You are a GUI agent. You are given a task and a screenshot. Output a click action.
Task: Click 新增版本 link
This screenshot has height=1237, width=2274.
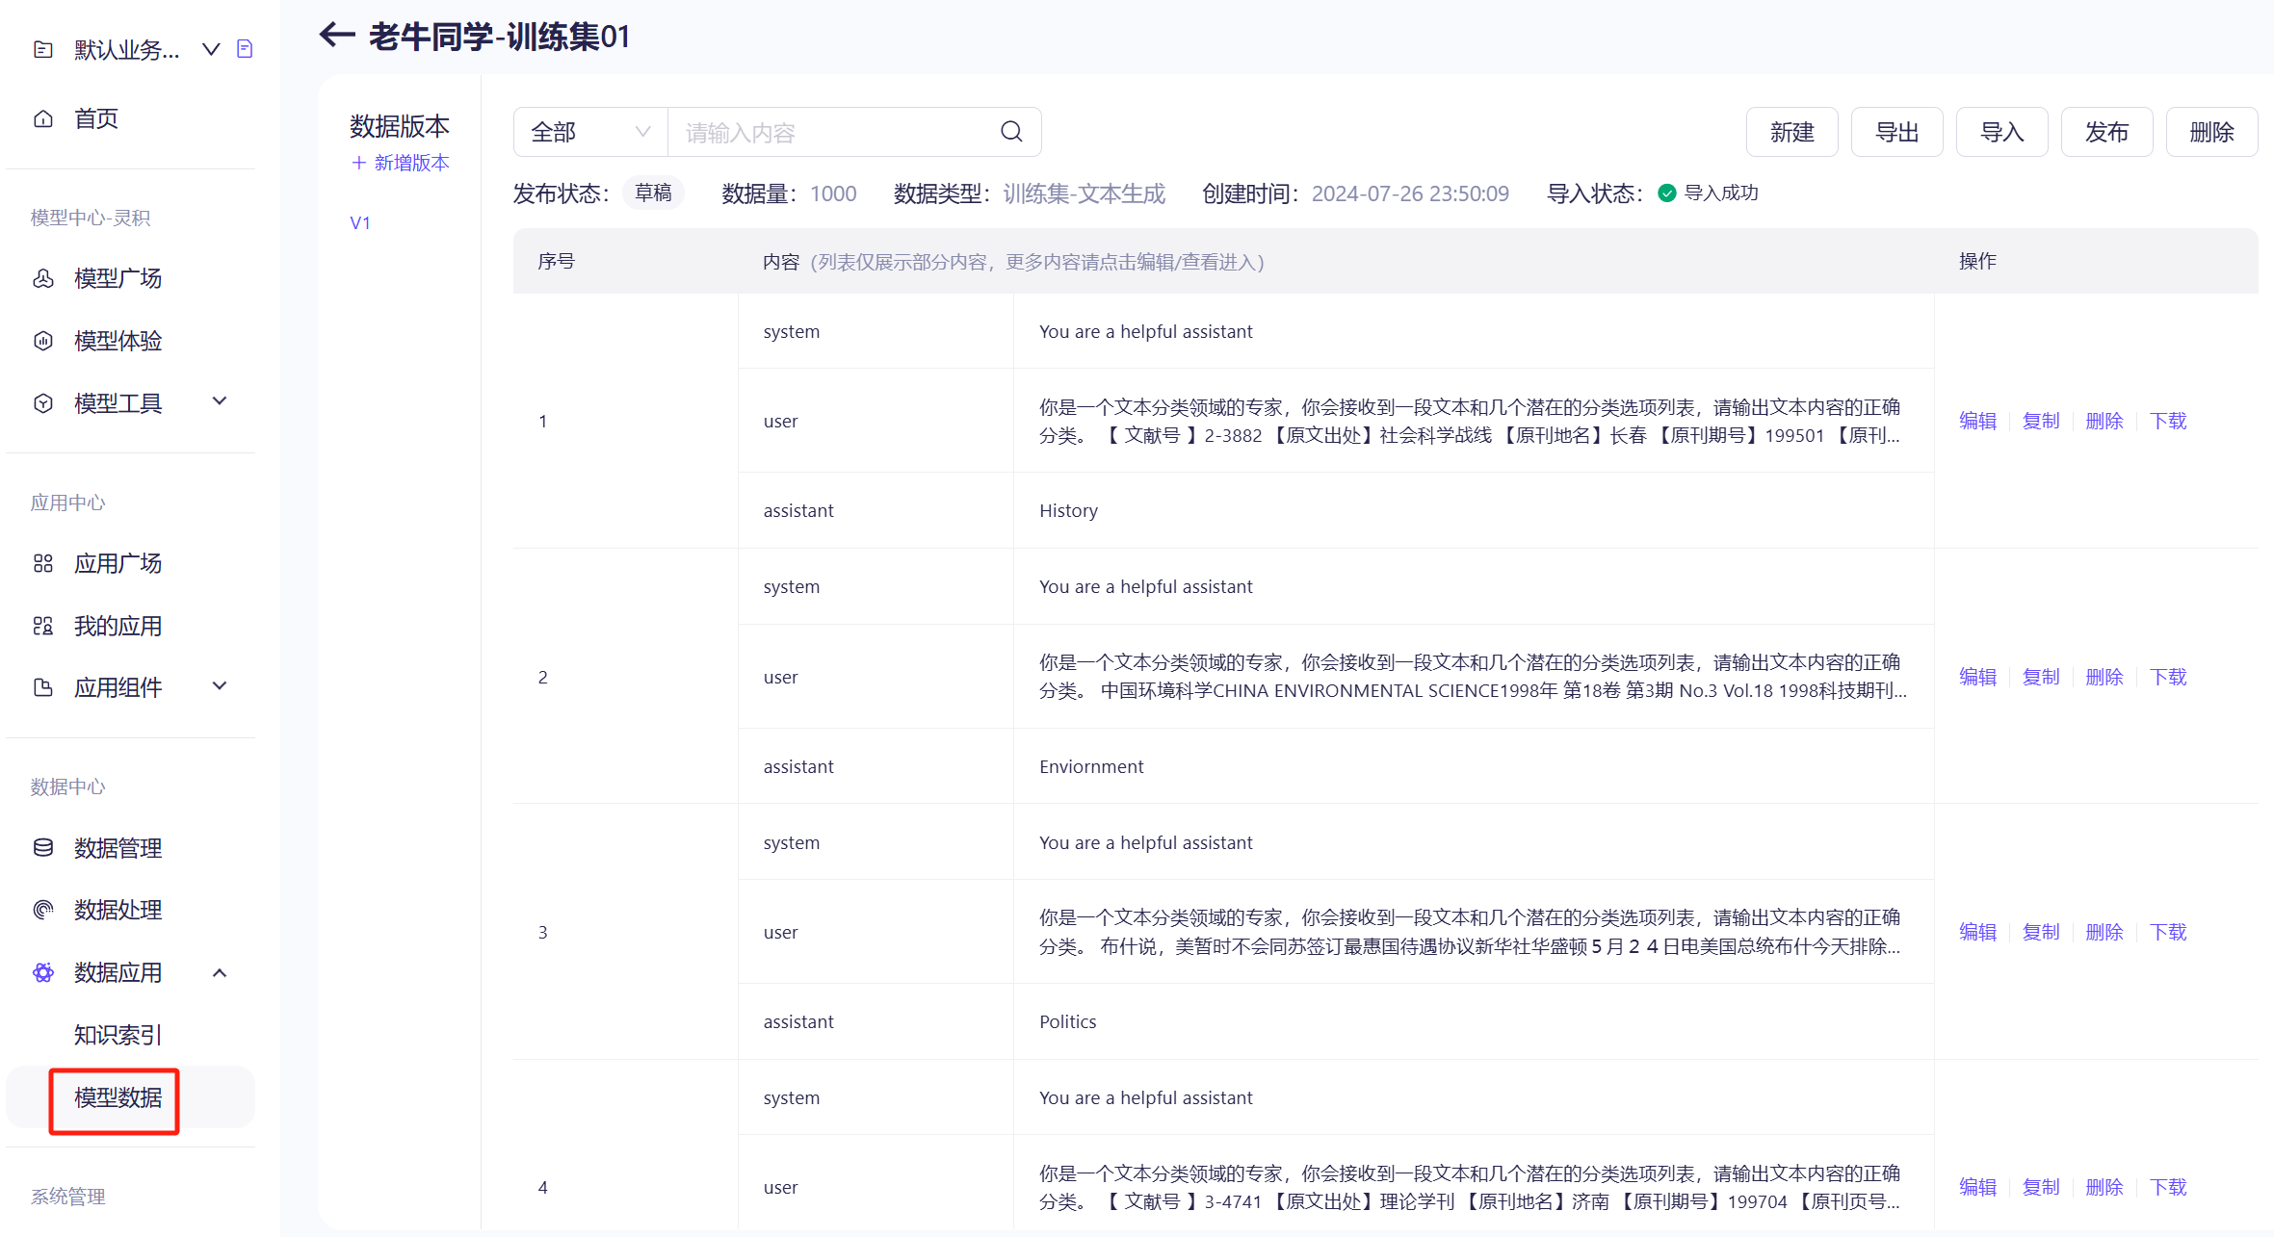coord(401,163)
